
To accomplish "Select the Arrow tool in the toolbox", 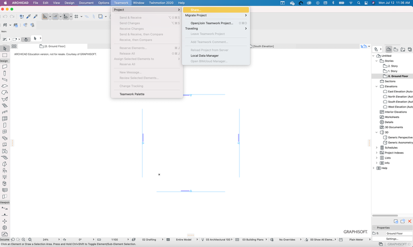I will (x=5, y=49).
